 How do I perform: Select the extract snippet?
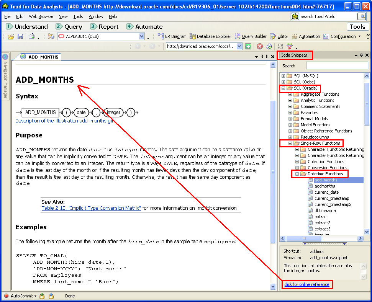[321, 217]
